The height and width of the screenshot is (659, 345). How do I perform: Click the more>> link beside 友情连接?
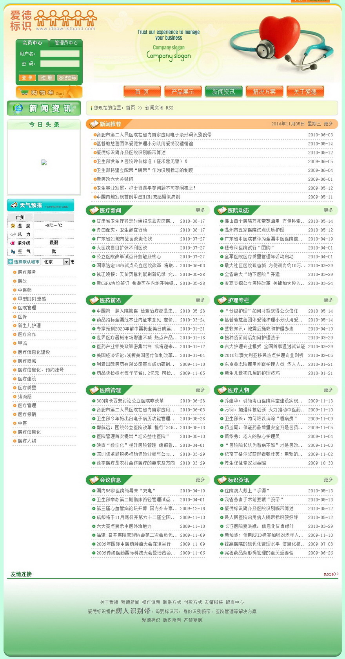(331, 574)
